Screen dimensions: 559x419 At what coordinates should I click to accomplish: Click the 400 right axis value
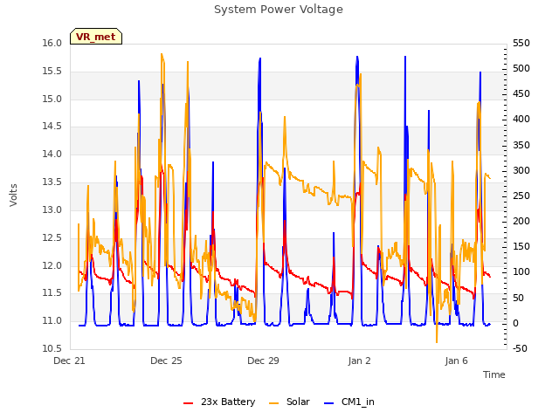coord(521,119)
